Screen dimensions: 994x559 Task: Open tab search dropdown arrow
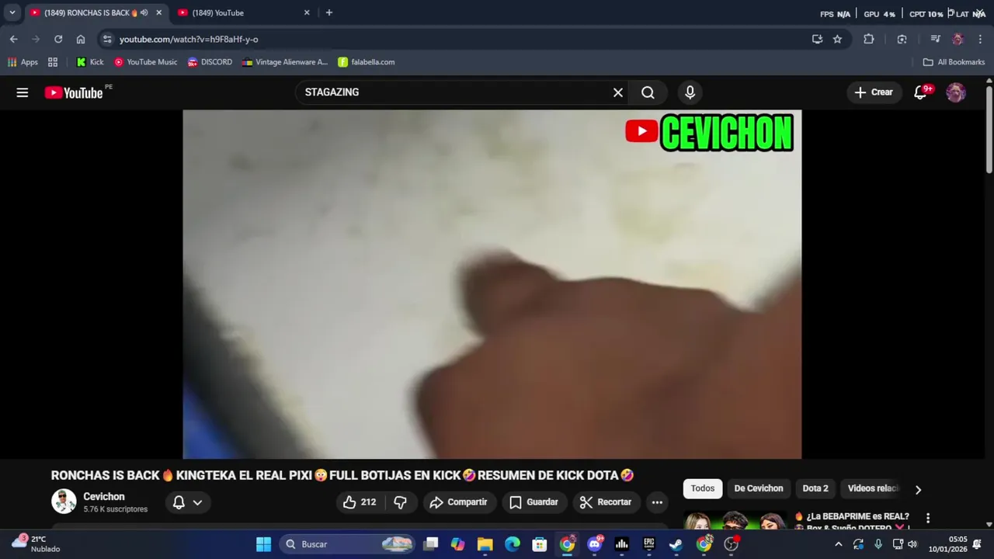pos(12,12)
